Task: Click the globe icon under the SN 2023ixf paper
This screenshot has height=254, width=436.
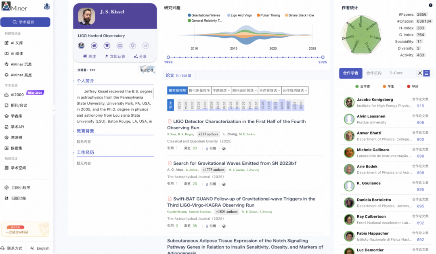Action: coord(224,184)
